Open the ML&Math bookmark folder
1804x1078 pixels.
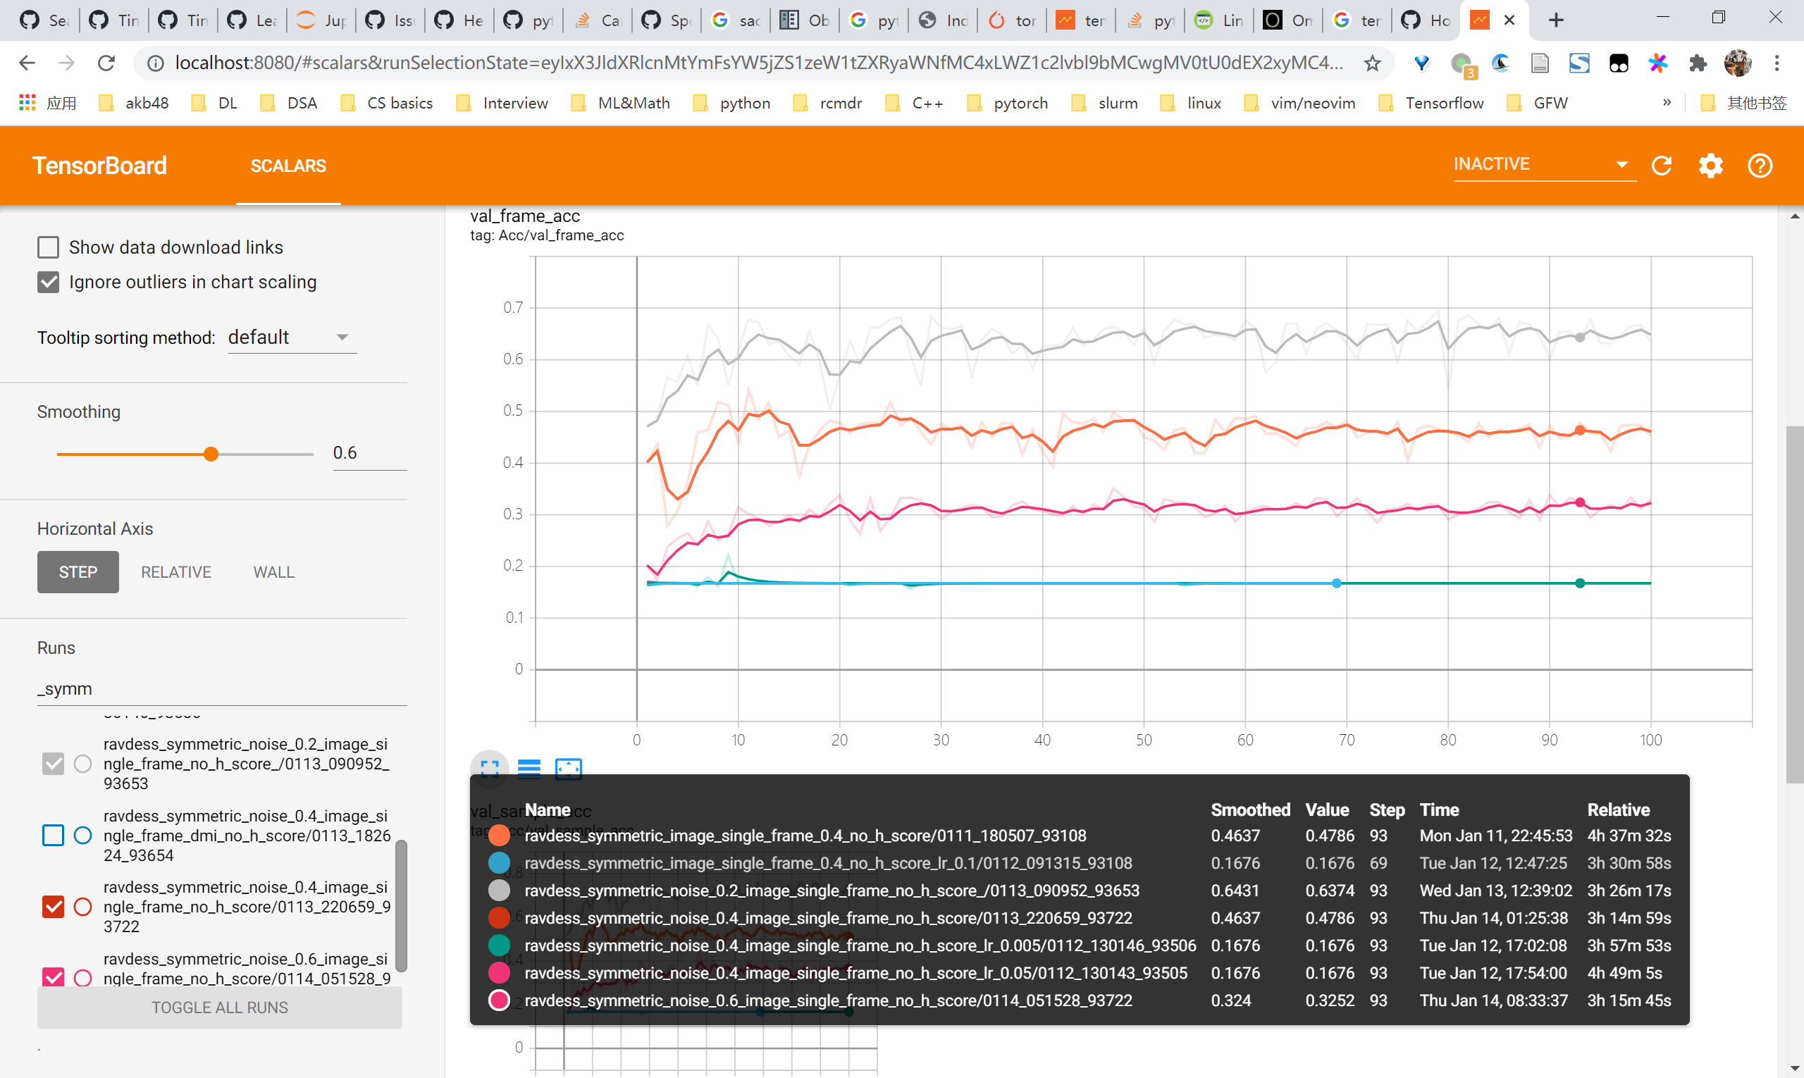pos(620,103)
